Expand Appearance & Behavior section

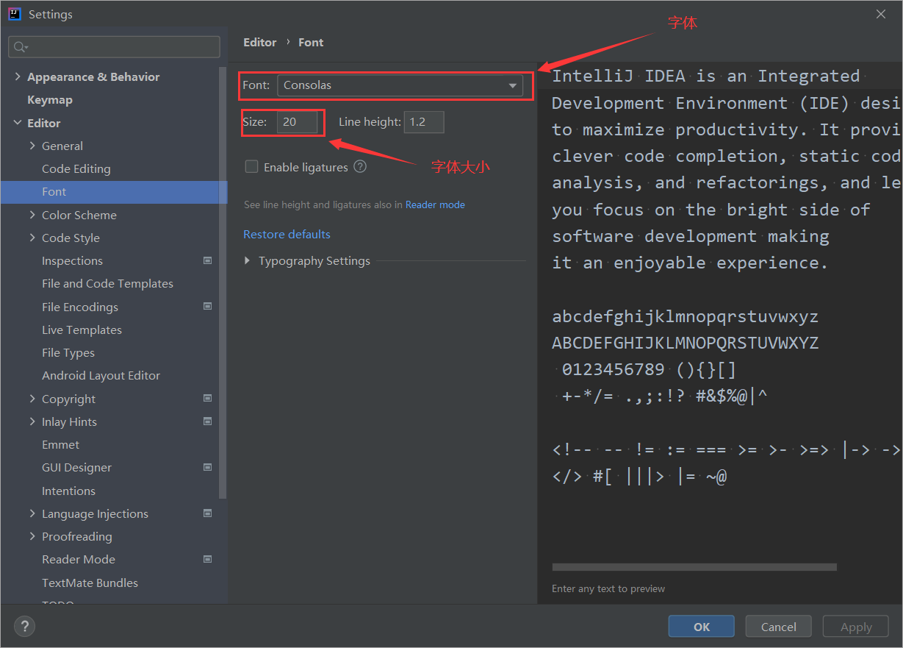click(x=18, y=76)
